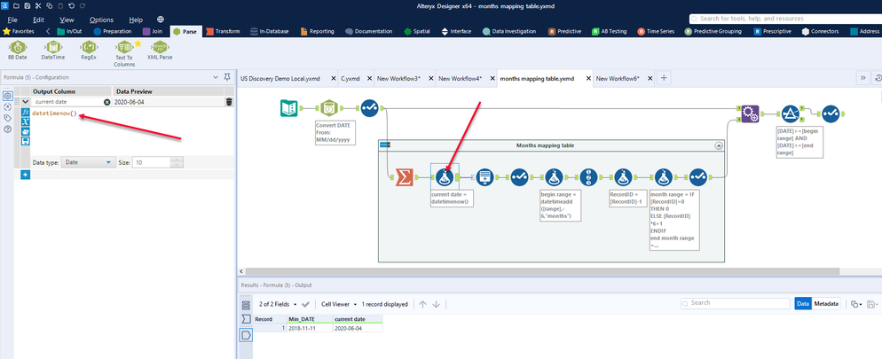The height and width of the screenshot is (359, 882).
Task: Show the input anchor results view
Action: [246, 319]
